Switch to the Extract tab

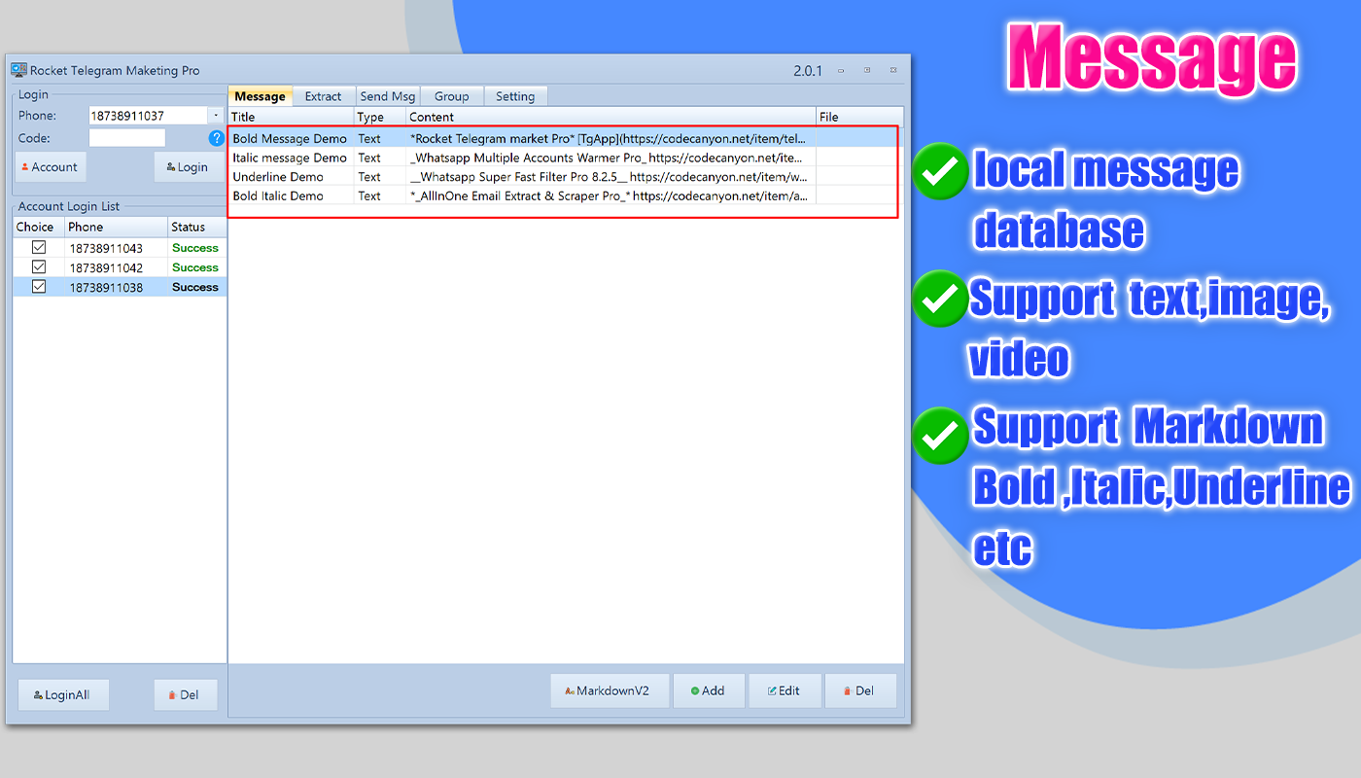tap(324, 96)
